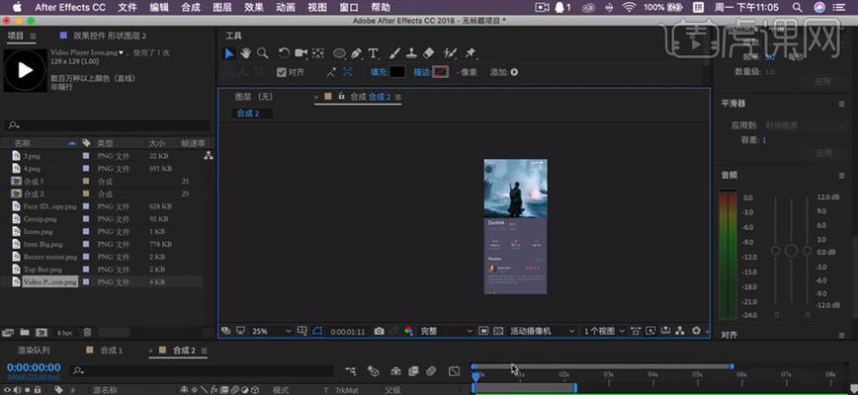Click the black fill color swatch
The width and height of the screenshot is (858, 395).
coord(396,72)
